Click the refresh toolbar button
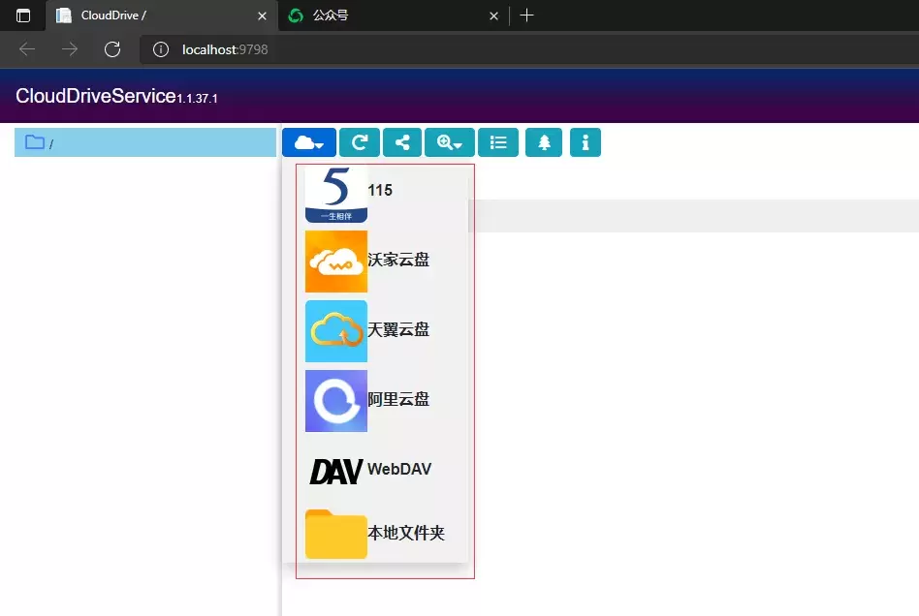The image size is (919, 616). 359,142
